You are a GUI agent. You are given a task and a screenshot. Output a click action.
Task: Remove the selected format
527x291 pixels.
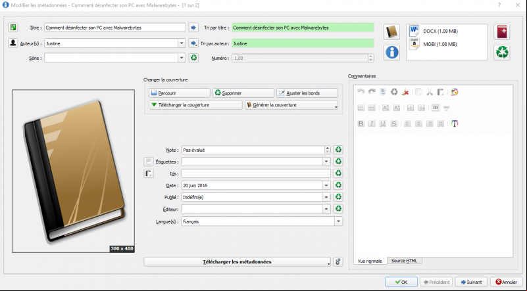point(502,53)
